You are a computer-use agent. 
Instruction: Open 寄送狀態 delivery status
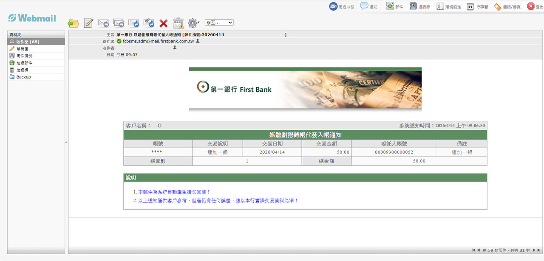click(342, 6)
